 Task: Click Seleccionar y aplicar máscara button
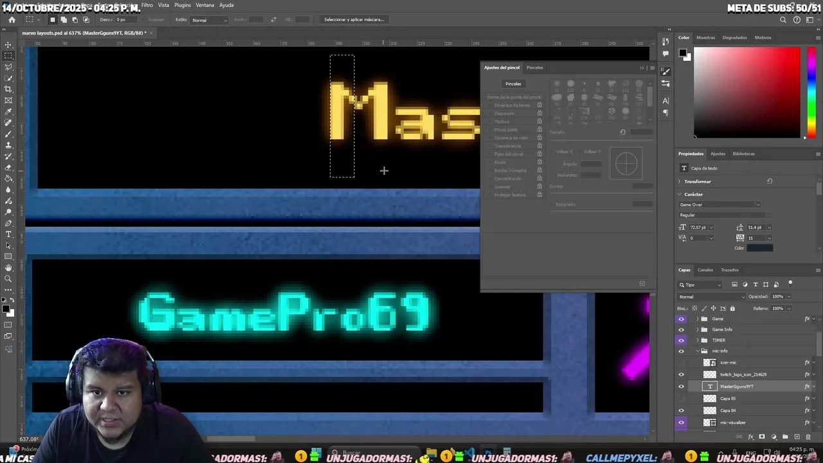coord(354,20)
